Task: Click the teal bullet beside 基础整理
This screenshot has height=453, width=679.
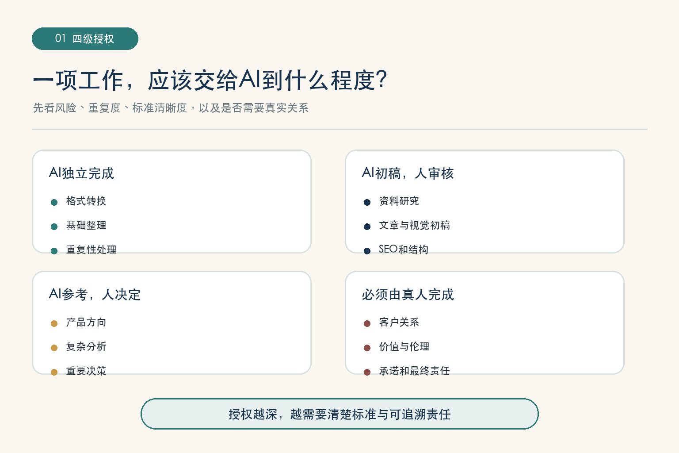Action: (x=54, y=226)
